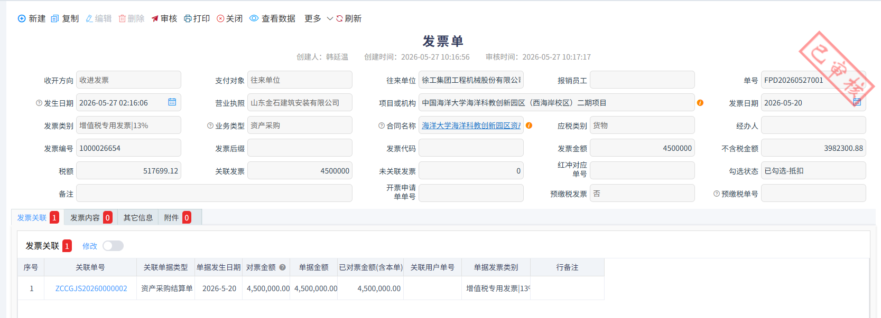The height and width of the screenshot is (318, 881).
Task: Open contract link 海洋大学海洋科教创新园区资
Action: coord(471,126)
